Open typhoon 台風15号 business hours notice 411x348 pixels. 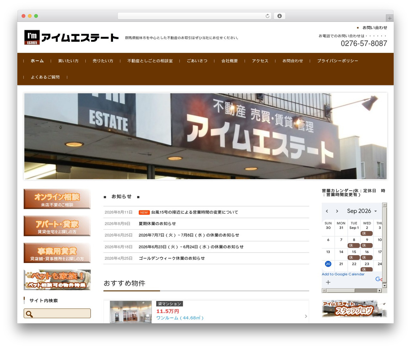tap(195, 212)
